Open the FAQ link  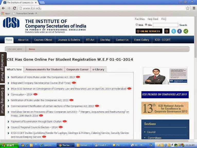point(164,19)
